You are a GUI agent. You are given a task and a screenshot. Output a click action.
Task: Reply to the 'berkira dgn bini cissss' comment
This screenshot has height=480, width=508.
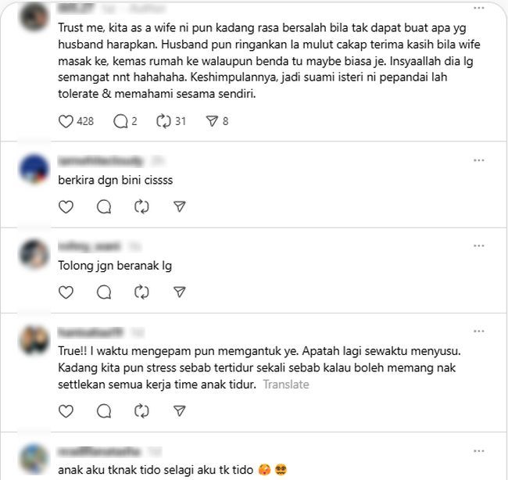coord(104,207)
